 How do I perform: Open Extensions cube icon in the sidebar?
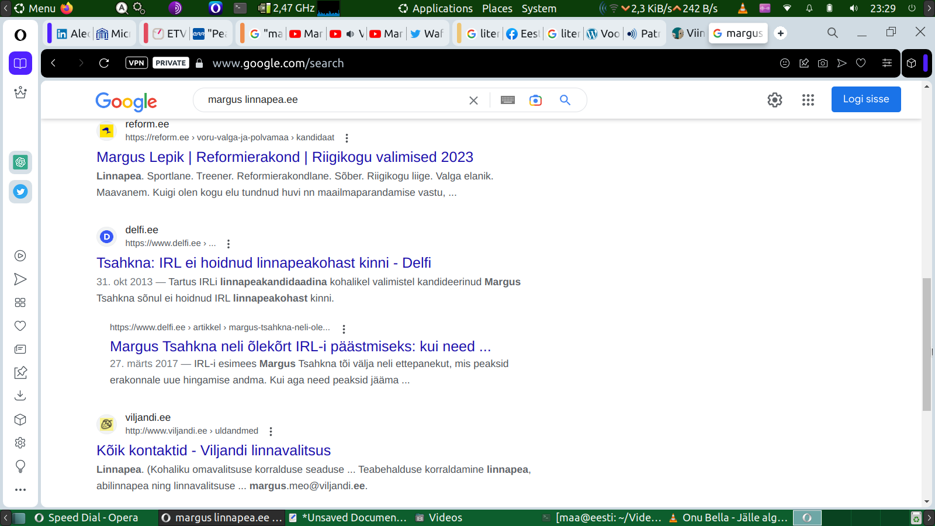20,419
